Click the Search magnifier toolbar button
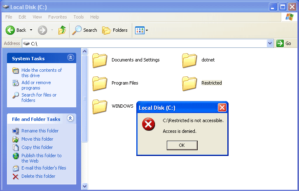This screenshot has height=191, width=299. [85, 30]
